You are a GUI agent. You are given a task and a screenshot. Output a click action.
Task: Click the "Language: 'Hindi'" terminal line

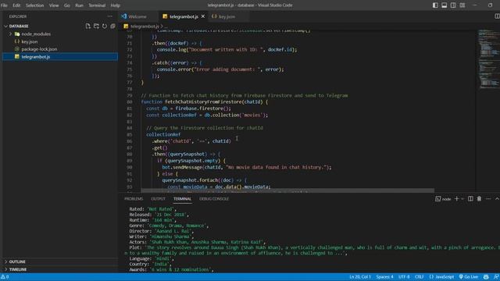[151, 258]
